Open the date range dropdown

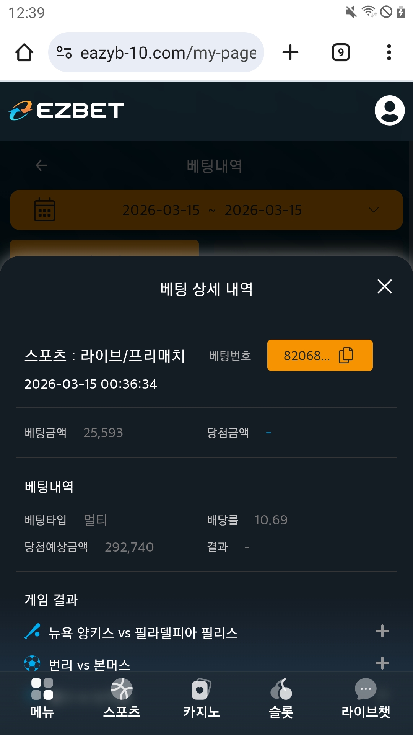(373, 210)
